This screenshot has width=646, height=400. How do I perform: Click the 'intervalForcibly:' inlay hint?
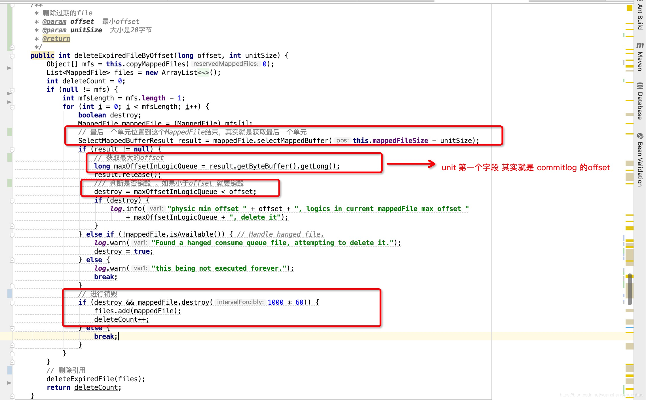[240, 302]
